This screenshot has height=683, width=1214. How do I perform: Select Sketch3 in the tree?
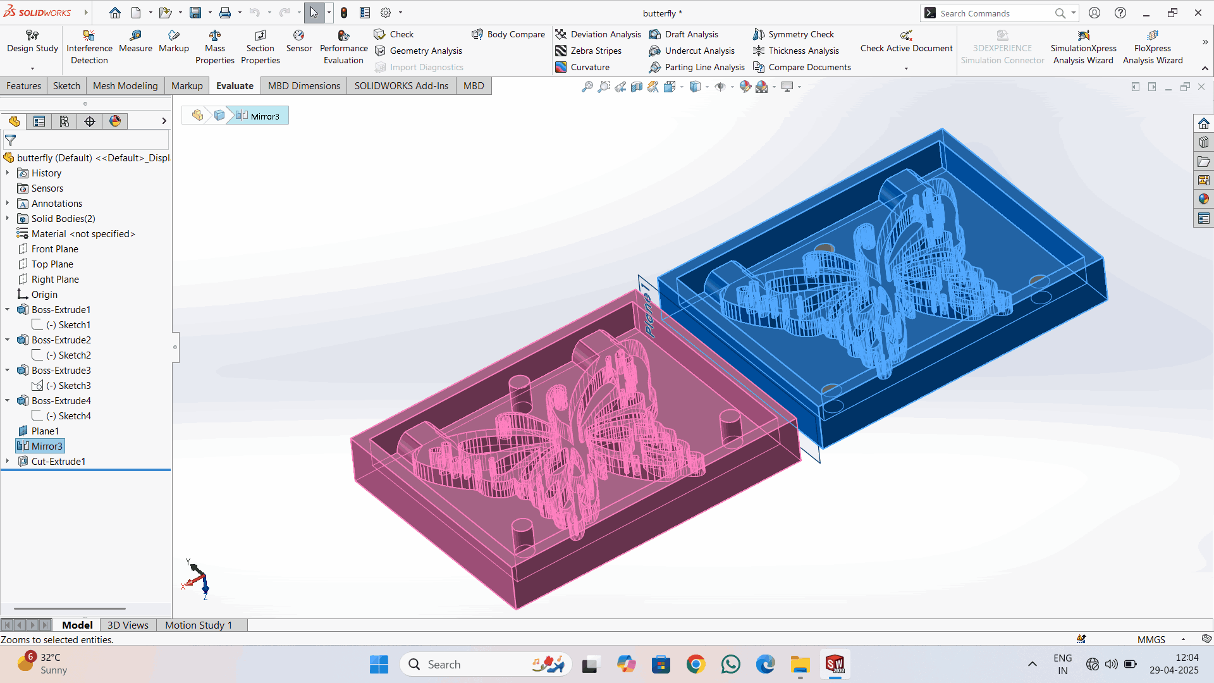(x=61, y=386)
